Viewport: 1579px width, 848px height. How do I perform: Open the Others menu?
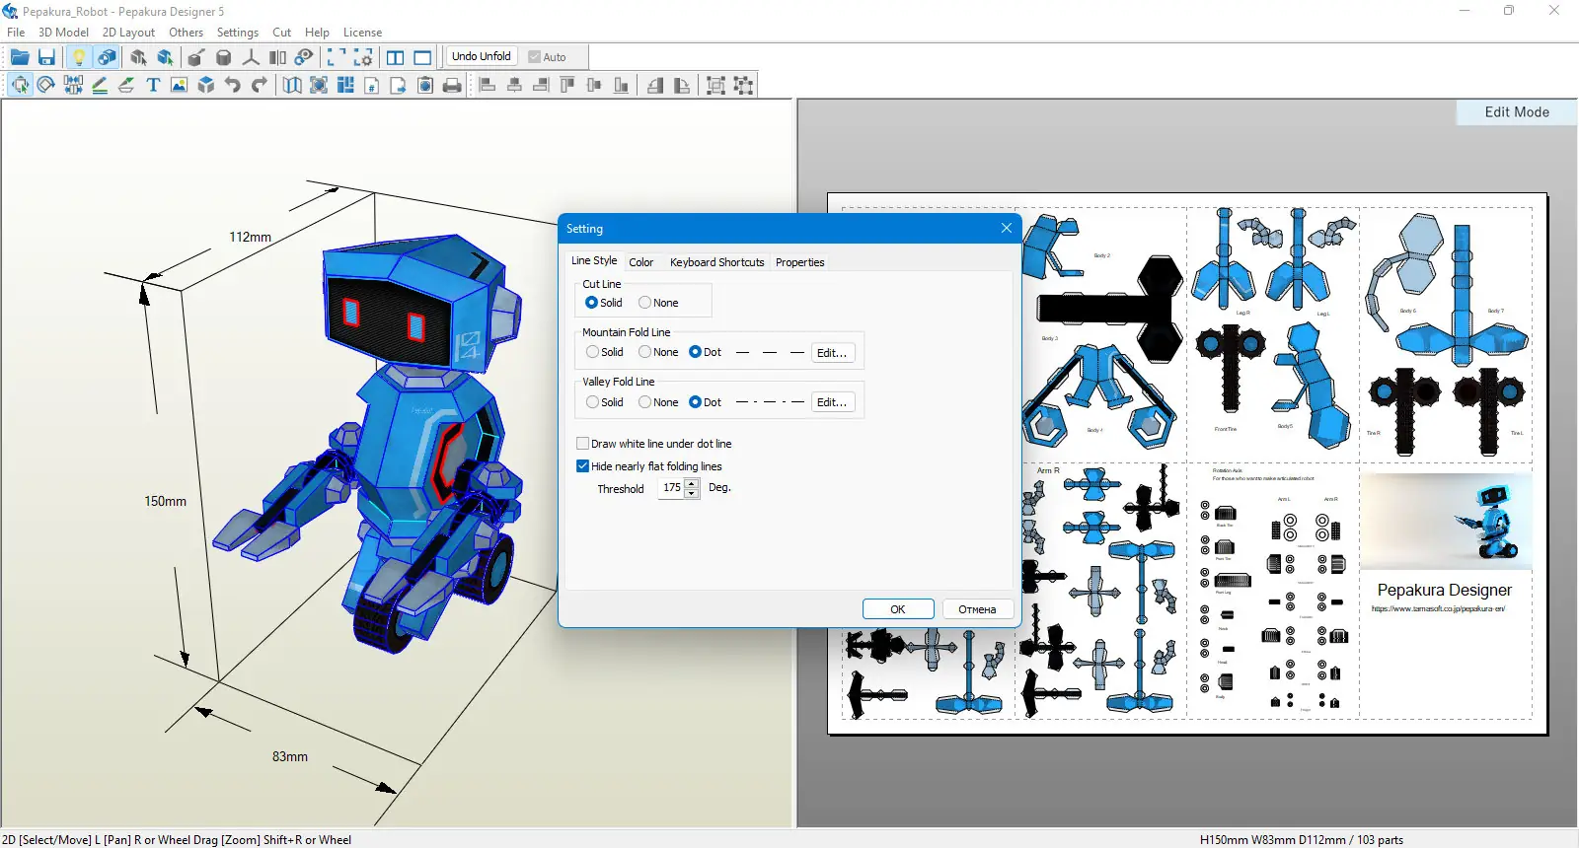(186, 33)
